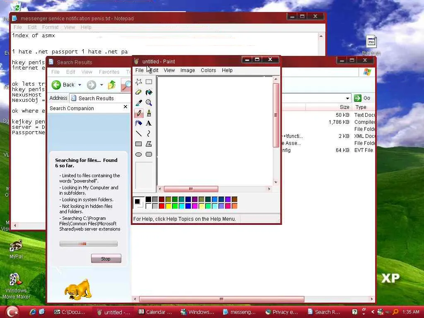
Task: Click the 1,786 KB size cell
Action: pyautogui.click(x=339, y=122)
